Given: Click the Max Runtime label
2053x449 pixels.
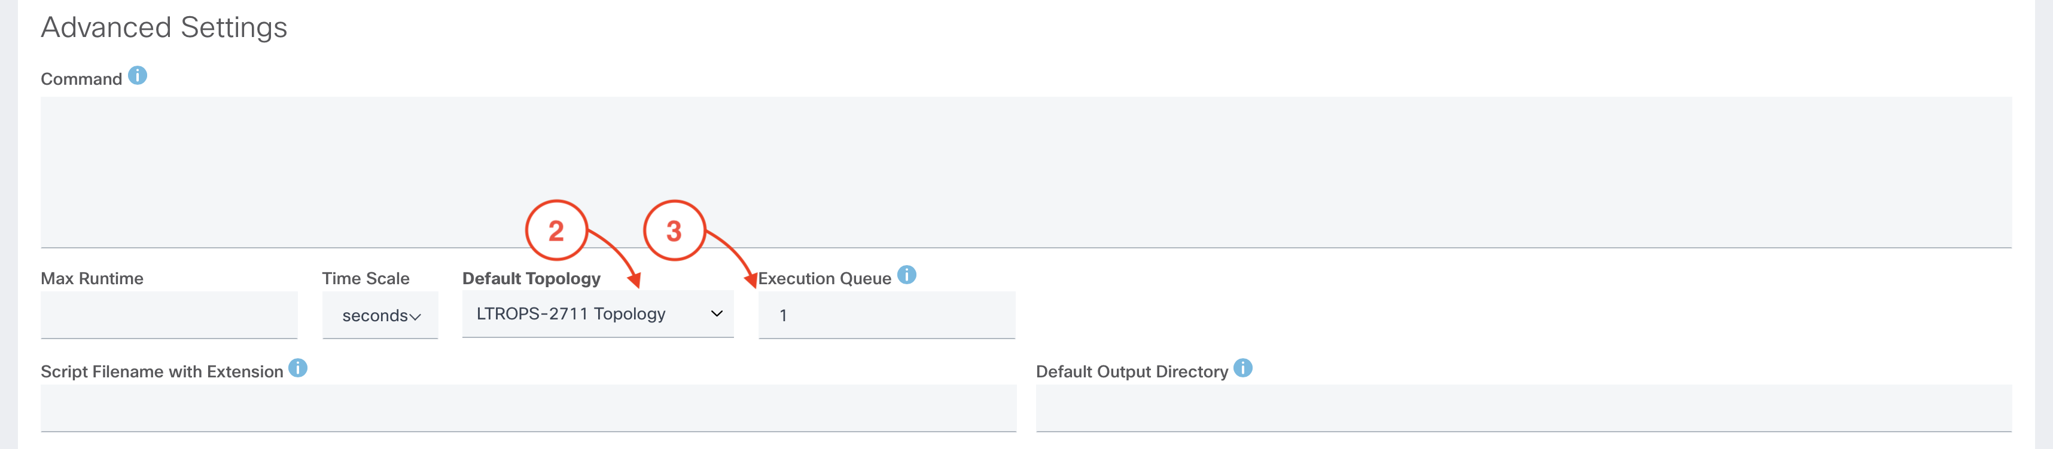Looking at the screenshot, I should click(x=92, y=279).
